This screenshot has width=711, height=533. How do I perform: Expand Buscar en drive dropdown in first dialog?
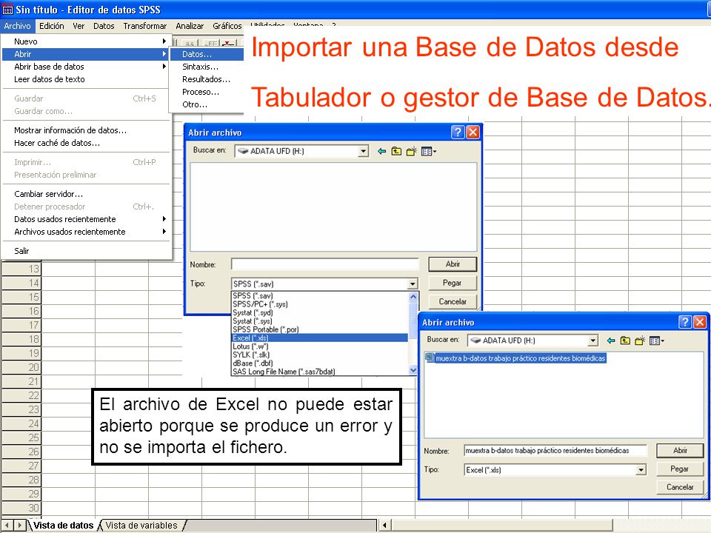pyautogui.click(x=363, y=151)
